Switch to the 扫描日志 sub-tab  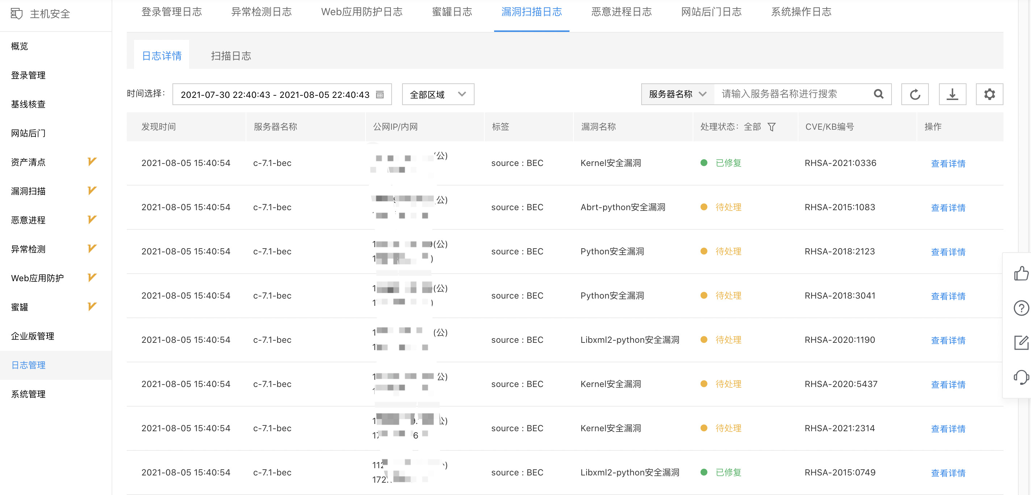point(230,56)
